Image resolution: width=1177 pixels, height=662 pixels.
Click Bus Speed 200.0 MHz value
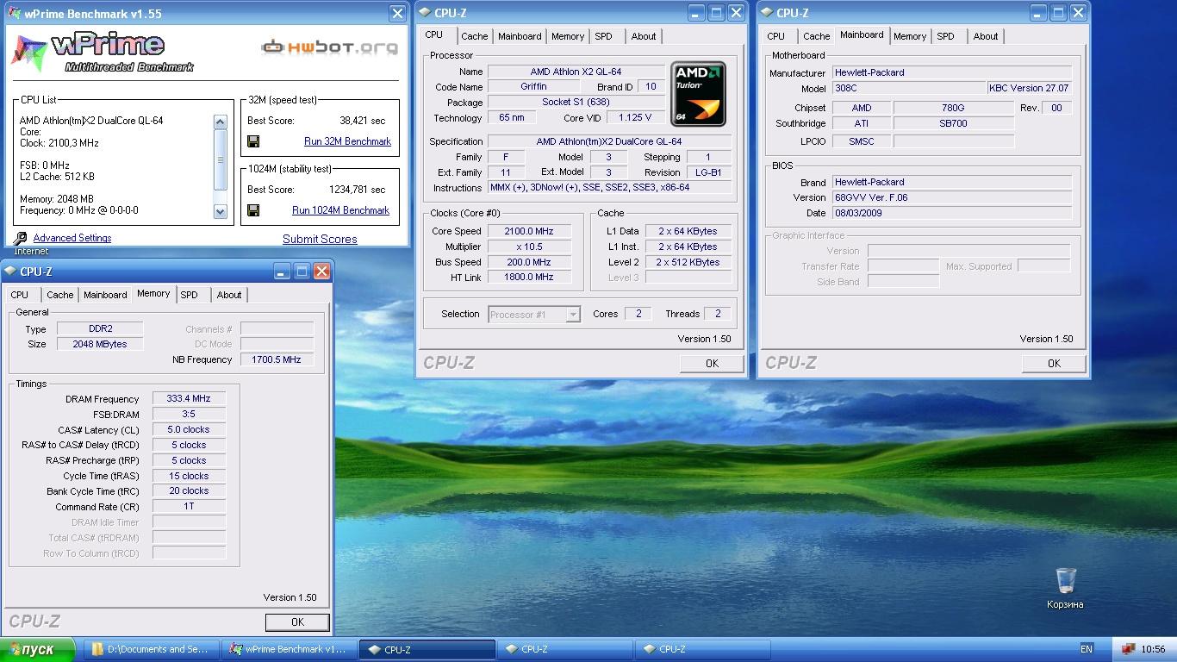[529, 262]
